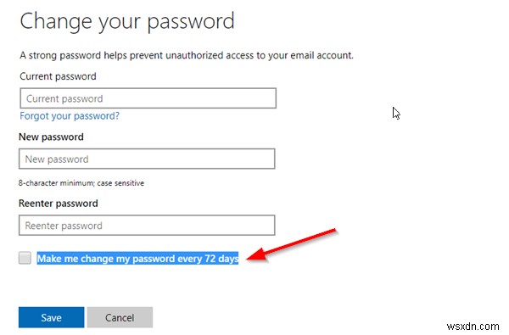
Task: Click the red arrow annotation graphic
Action: coord(291,245)
